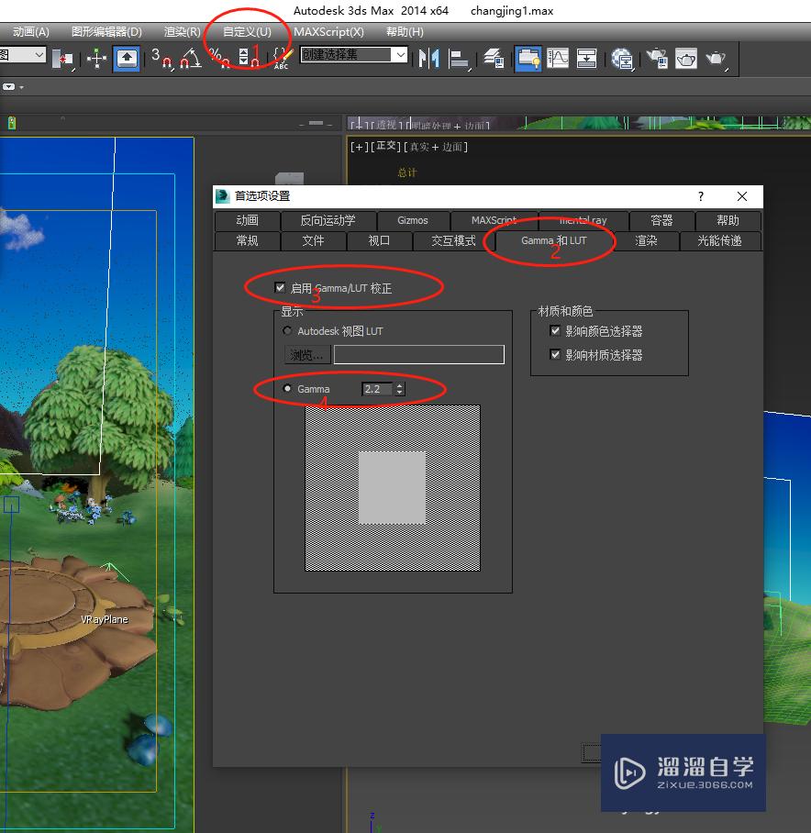Click the small green icon above left viewport
811x833 pixels.
tap(12, 123)
